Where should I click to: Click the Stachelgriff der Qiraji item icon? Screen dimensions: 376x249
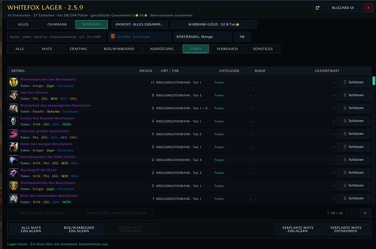pyautogui.click(x=14, y=173)
